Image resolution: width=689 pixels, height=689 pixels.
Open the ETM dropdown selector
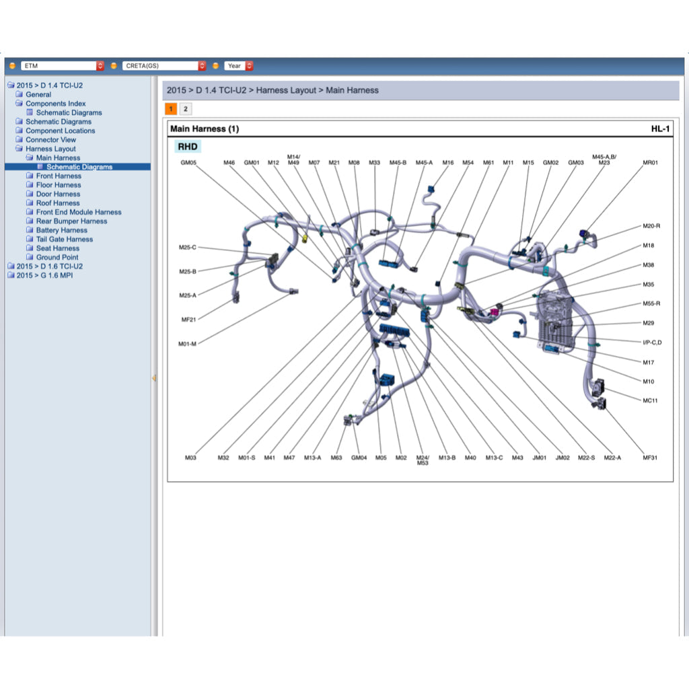62,66
